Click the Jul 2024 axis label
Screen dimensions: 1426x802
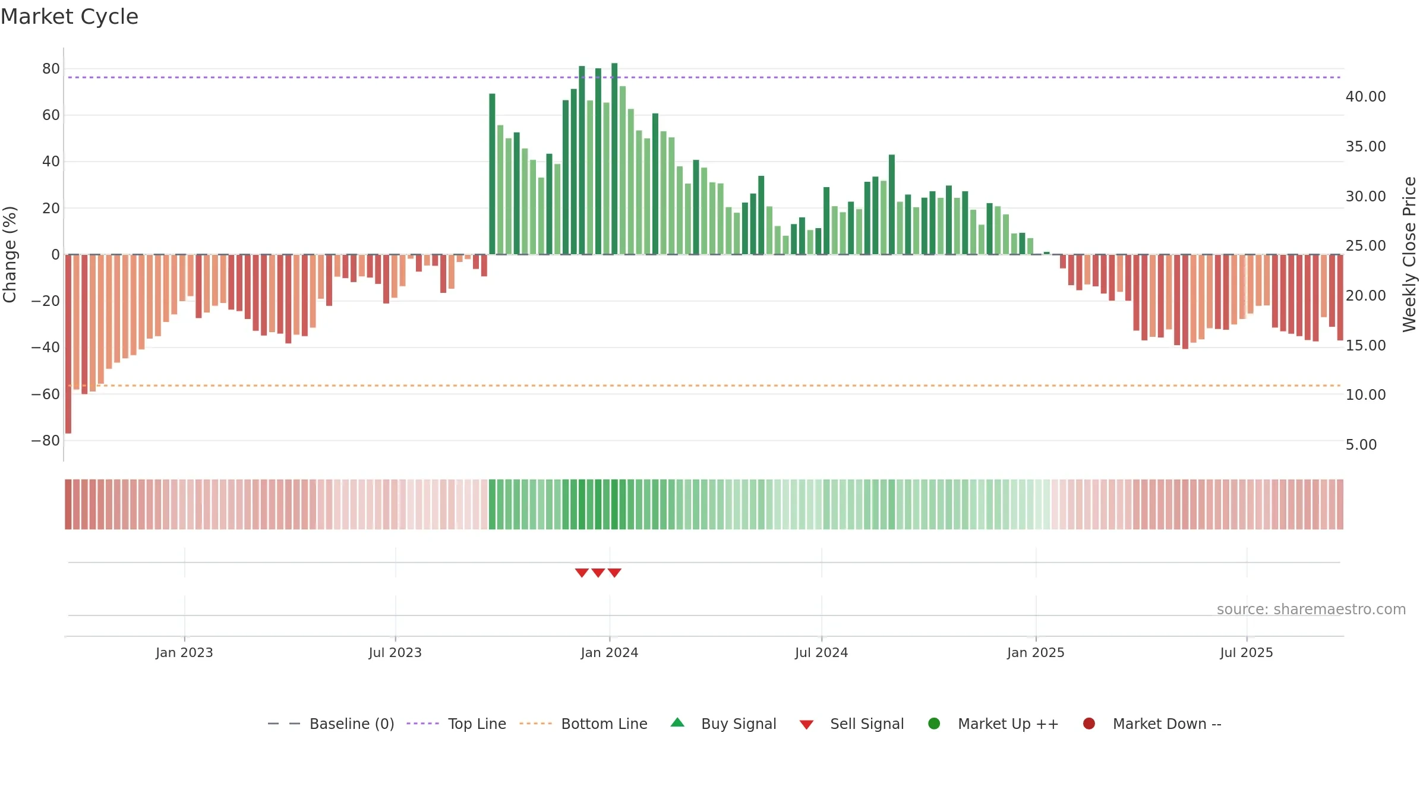click(x=822, y=652)
